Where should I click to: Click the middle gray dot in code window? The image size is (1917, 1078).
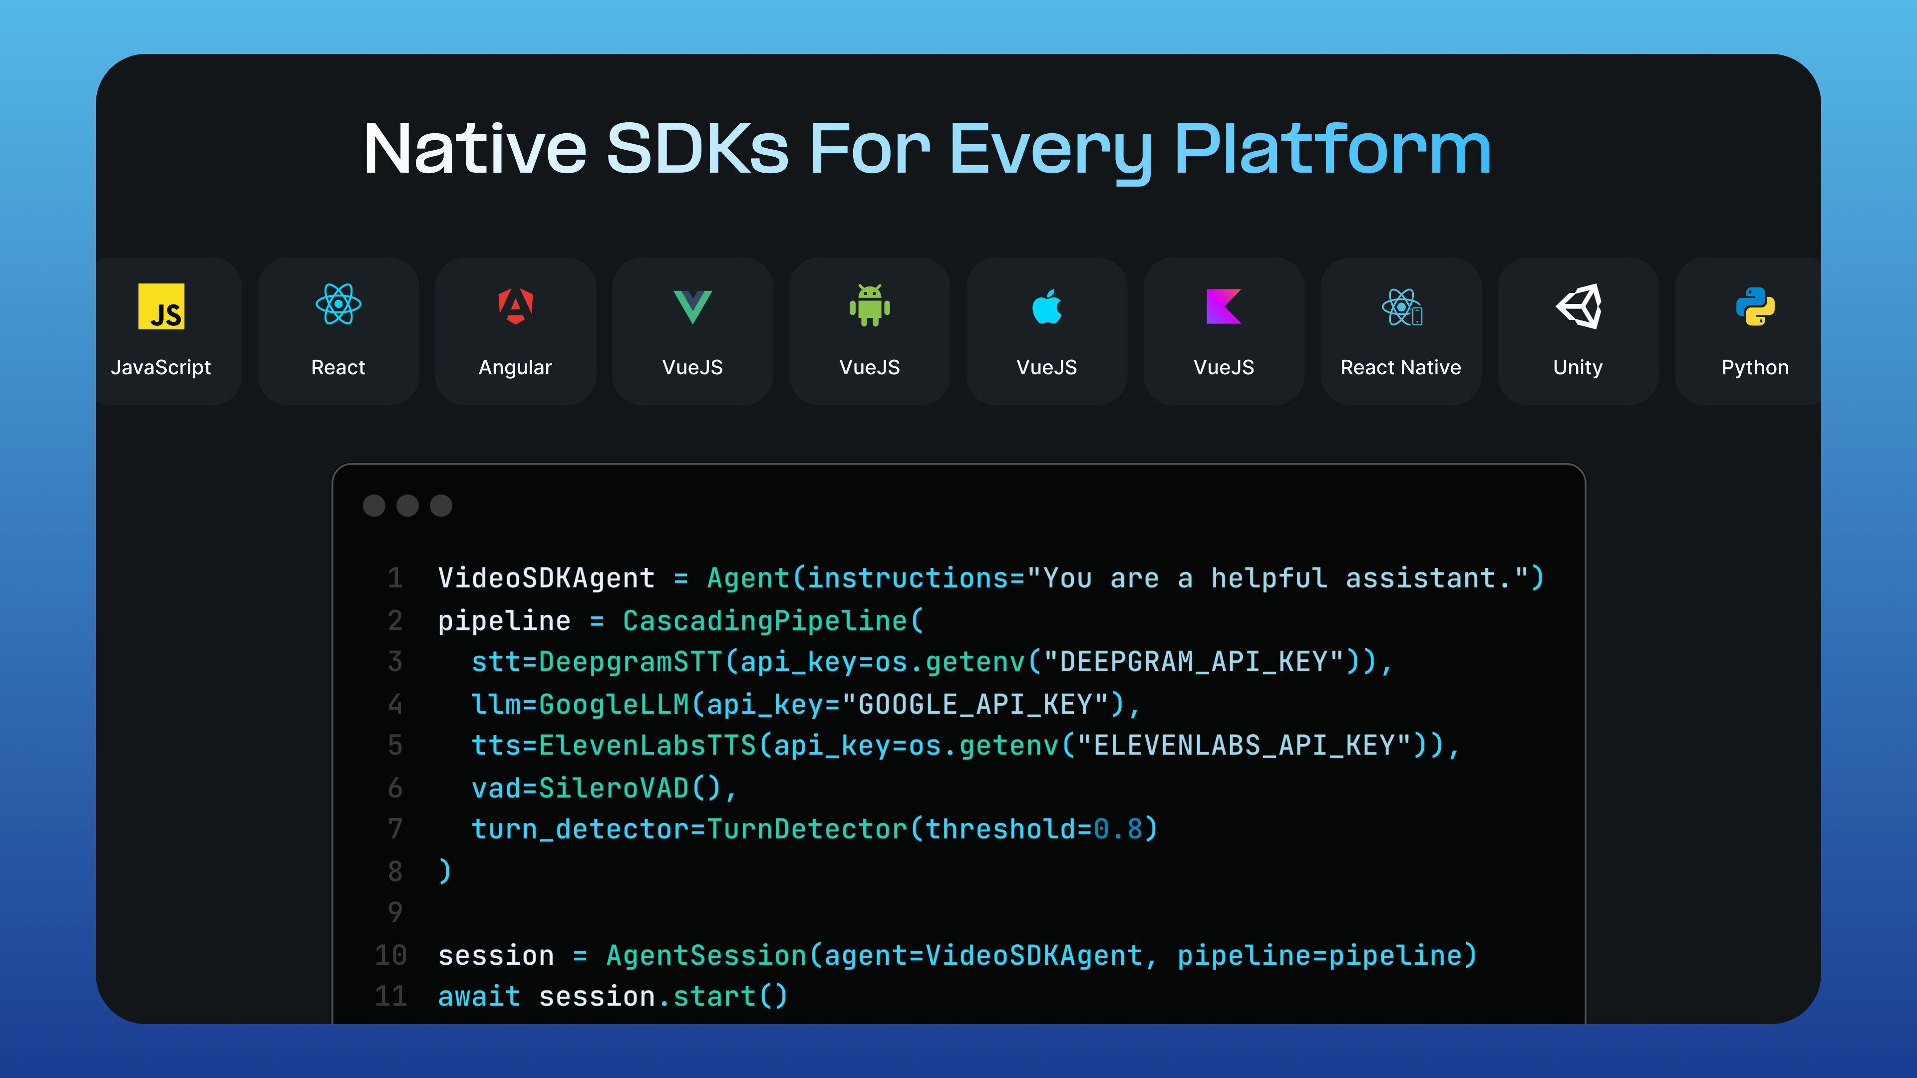(x=407, y=506)
